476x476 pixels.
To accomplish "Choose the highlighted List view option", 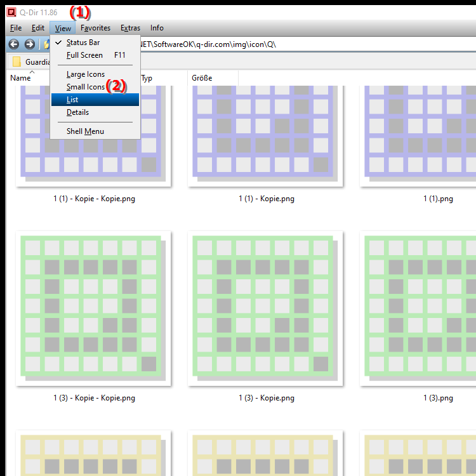I will click(95, 100).
